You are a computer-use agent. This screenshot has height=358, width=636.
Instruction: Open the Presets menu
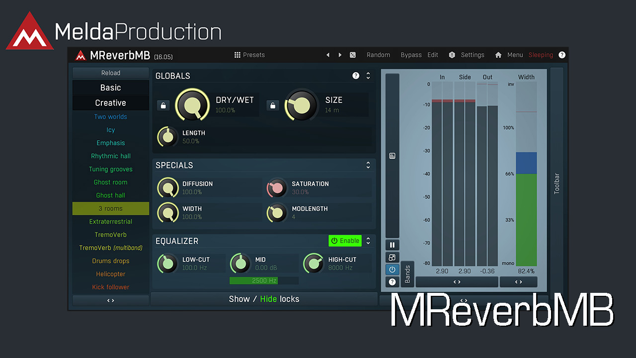click(249, 55)
